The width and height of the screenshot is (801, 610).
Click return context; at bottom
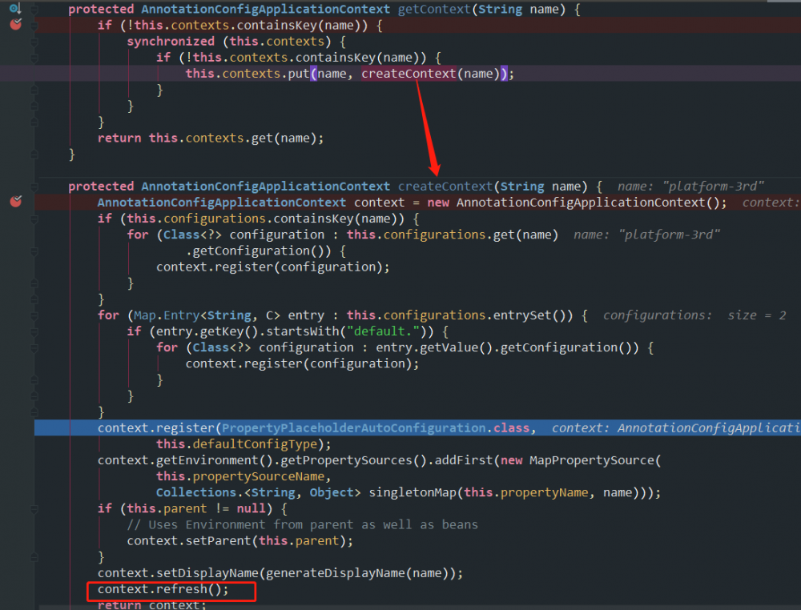pos(152,604)
